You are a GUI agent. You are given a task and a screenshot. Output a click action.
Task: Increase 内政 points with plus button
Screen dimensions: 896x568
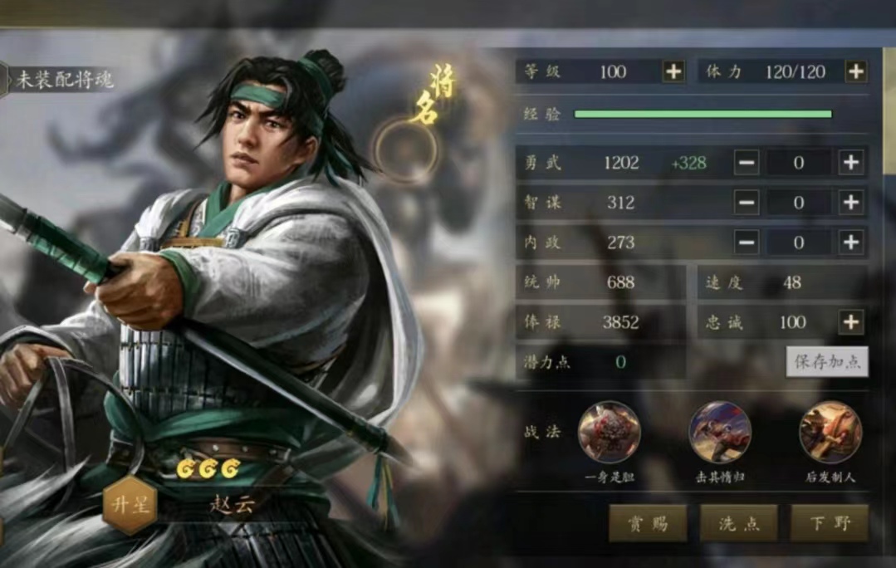coord(851,242)
